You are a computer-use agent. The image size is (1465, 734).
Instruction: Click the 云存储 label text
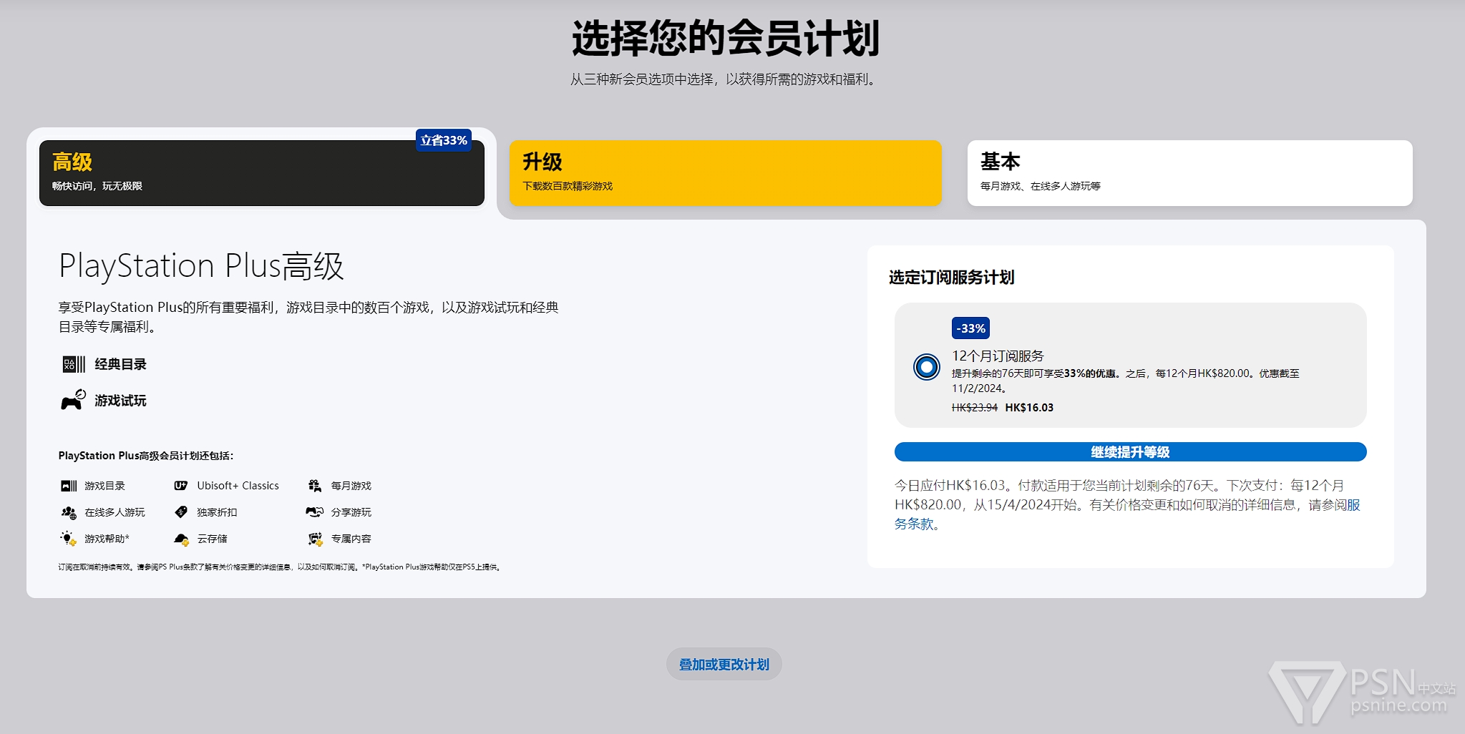tap(212, 539)
